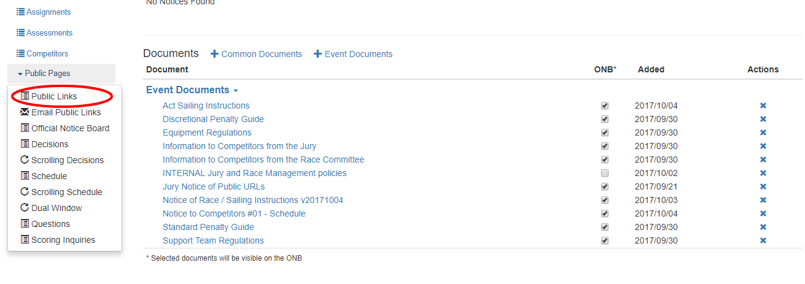The image size is (805, 284).
Task: Click the refresh icon beside Scrolling Decisions
Action: click(x=25, y=160)
